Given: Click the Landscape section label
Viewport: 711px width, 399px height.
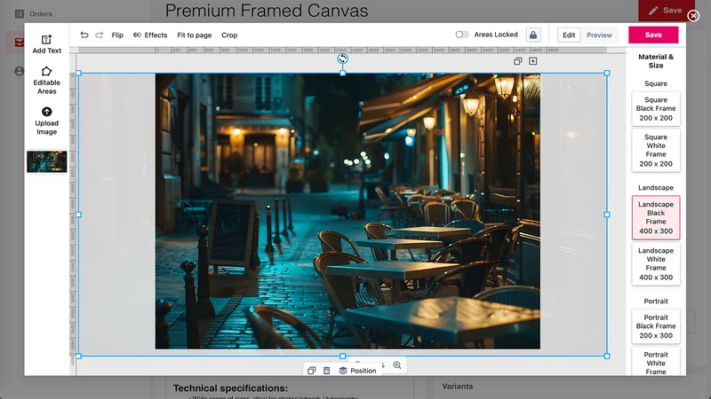Looking at the screenshot, I should (x=656, y=187).
